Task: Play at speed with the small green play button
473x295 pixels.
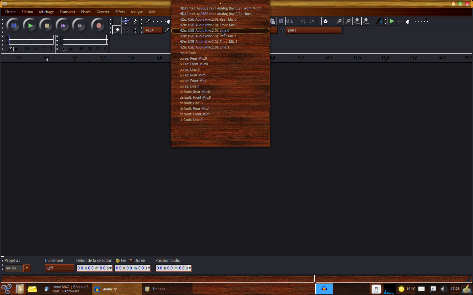Action: tap(392, 21)
